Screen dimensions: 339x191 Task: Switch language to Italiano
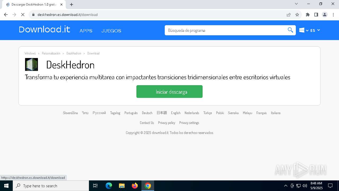(276, 113)
